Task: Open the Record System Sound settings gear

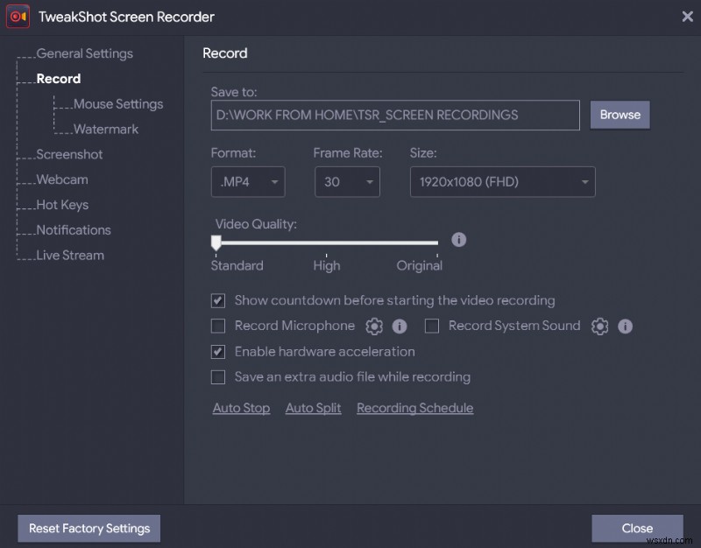Action: pyautogui.click(x=599, y=326)
